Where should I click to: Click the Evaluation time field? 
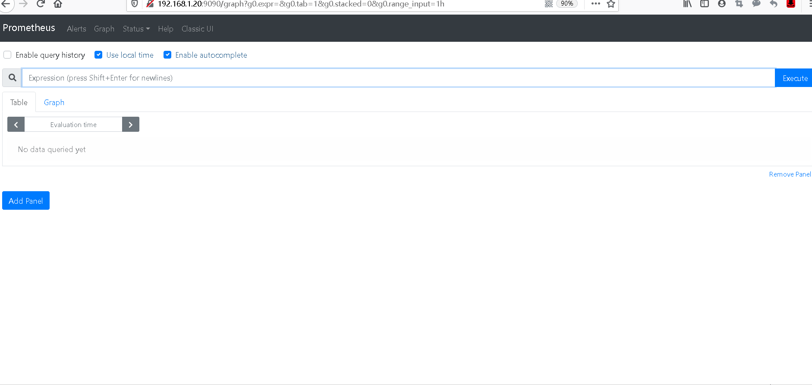73,124
